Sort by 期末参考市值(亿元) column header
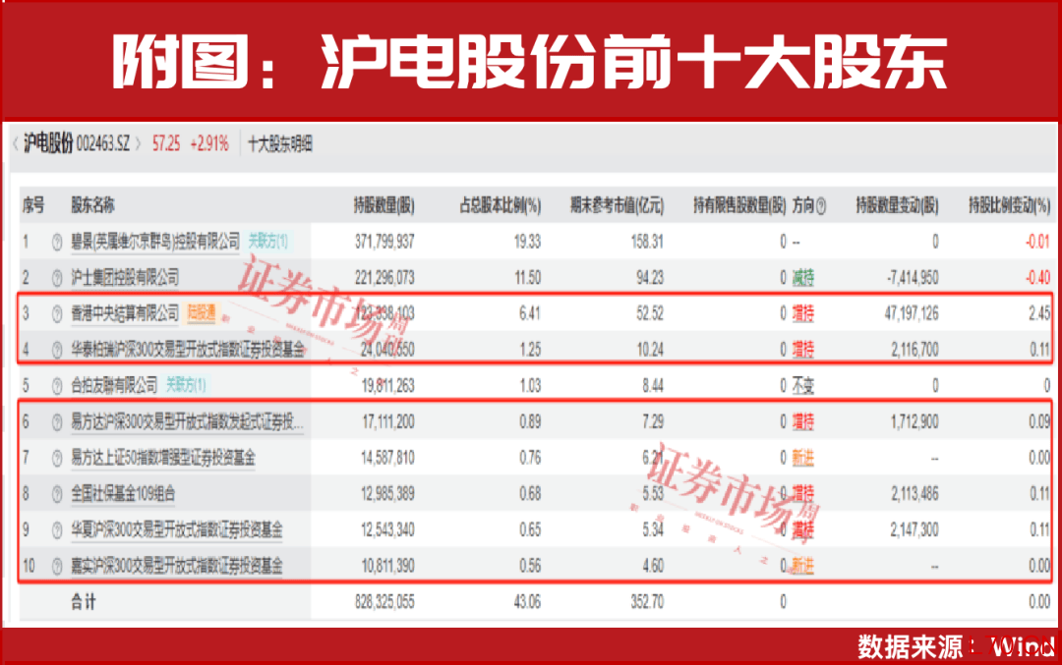This screenshot has height=665, width=1062. 617,206
